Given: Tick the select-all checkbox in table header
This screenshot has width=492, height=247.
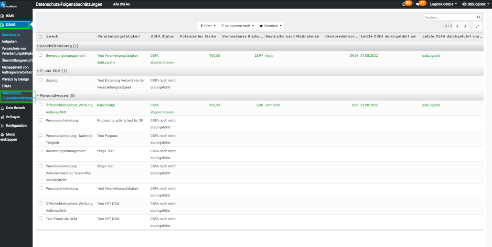Looking at the screenshot, I should pos(41,37).
